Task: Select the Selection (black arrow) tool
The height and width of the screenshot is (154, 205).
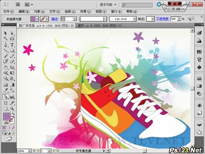Action: [5, 33]
